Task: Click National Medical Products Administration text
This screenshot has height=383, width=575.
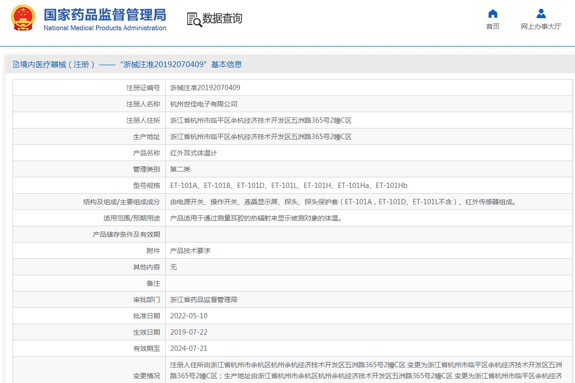Action: pos(105,28)
